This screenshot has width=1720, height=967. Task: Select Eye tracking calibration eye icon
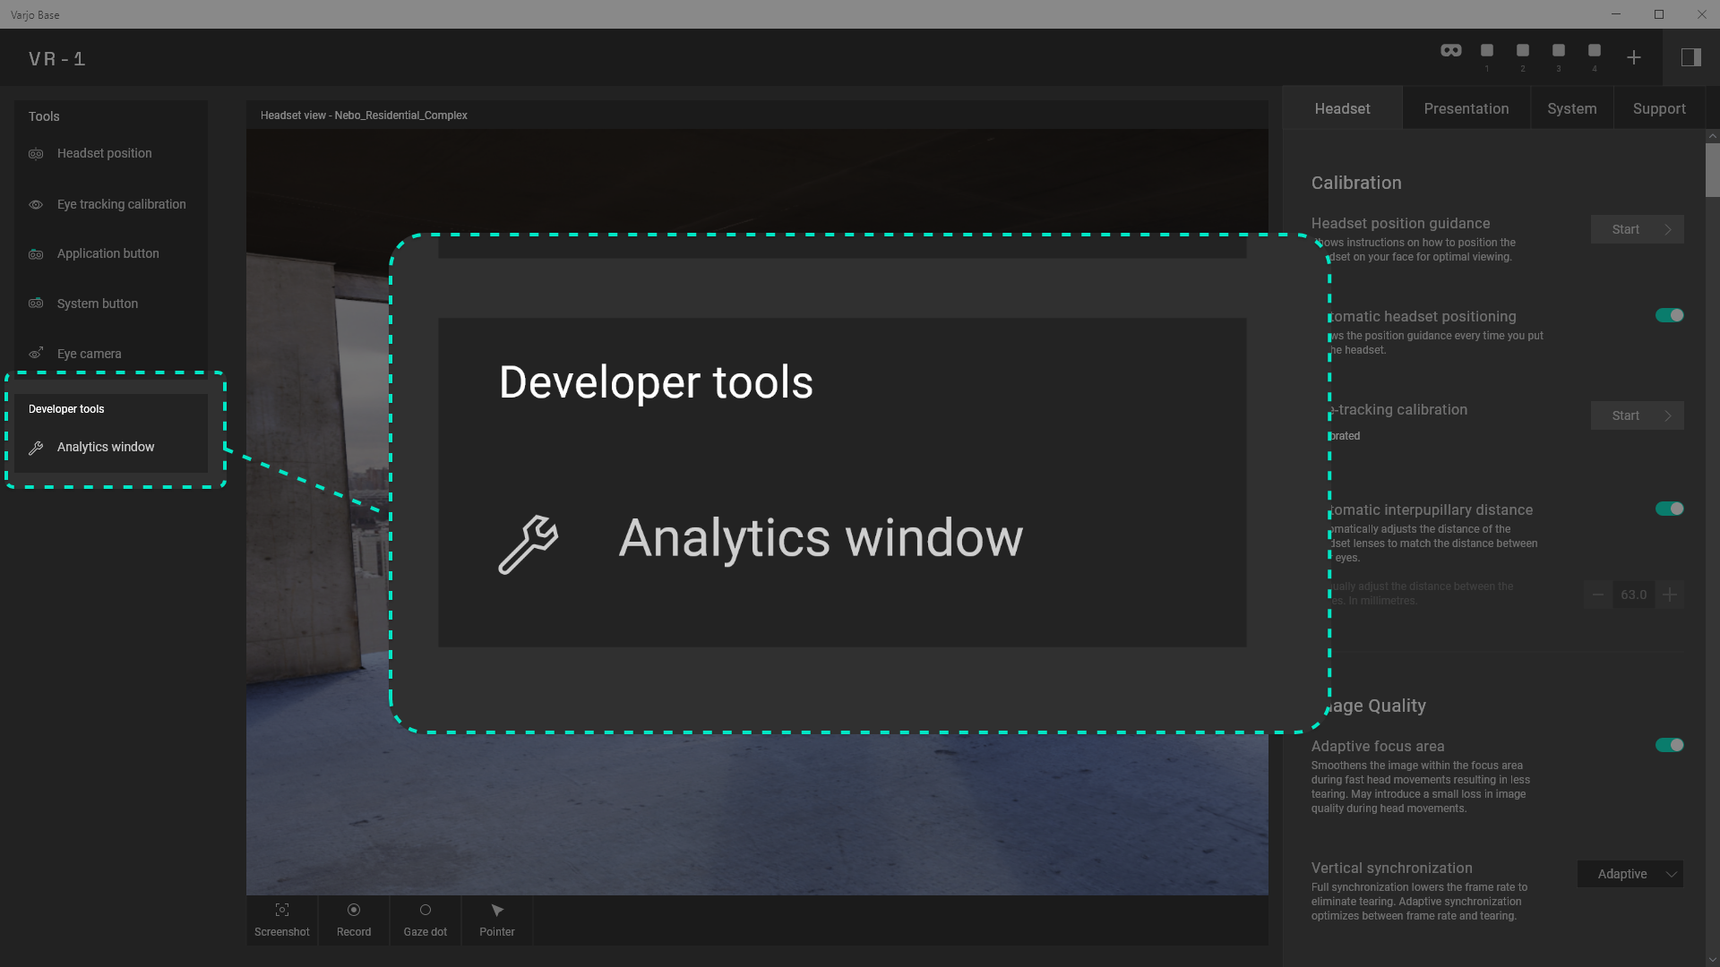(x=36, y=204)
